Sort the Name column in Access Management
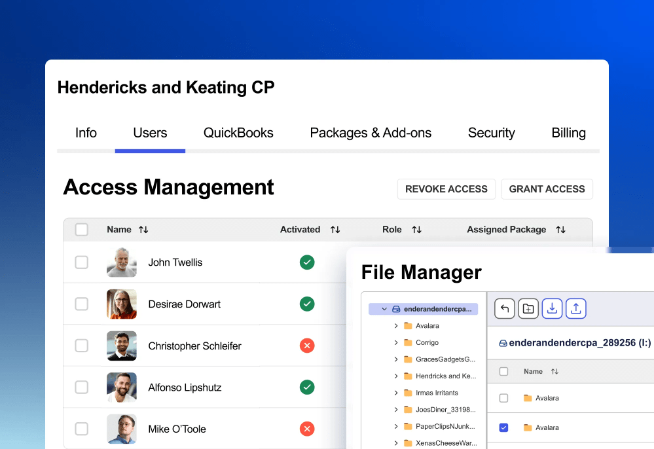 pyautogui.click(x=143, y=230)
